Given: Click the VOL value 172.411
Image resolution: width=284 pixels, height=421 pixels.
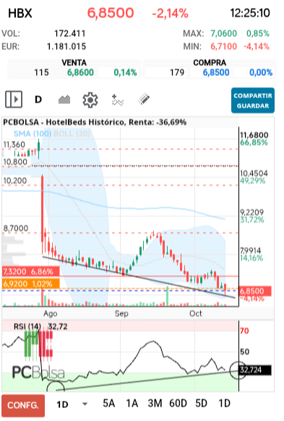Looking at the screenshot, I should coord(70,33).
